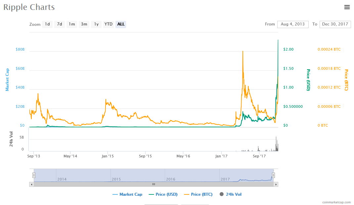Click the navigator left scroll arrow
This screenshot has height=205, width=354.
point(32,184)
